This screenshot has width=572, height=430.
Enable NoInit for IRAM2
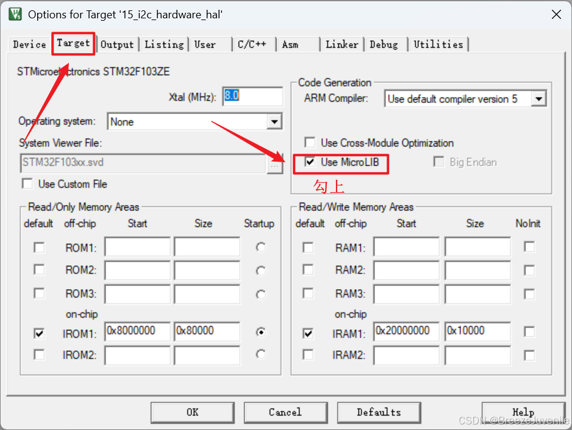tap(529, 355)
